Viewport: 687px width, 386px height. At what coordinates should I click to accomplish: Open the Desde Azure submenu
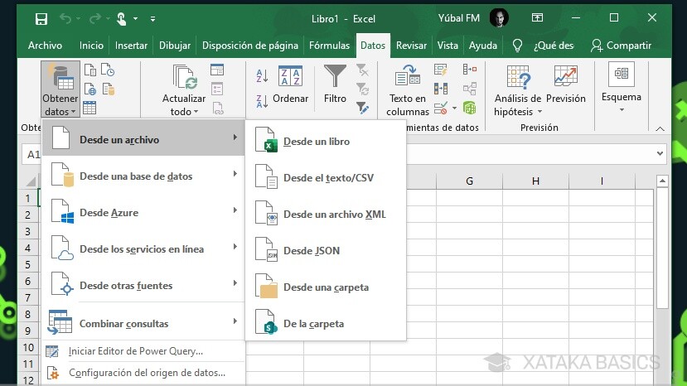[x=144, y=213]
